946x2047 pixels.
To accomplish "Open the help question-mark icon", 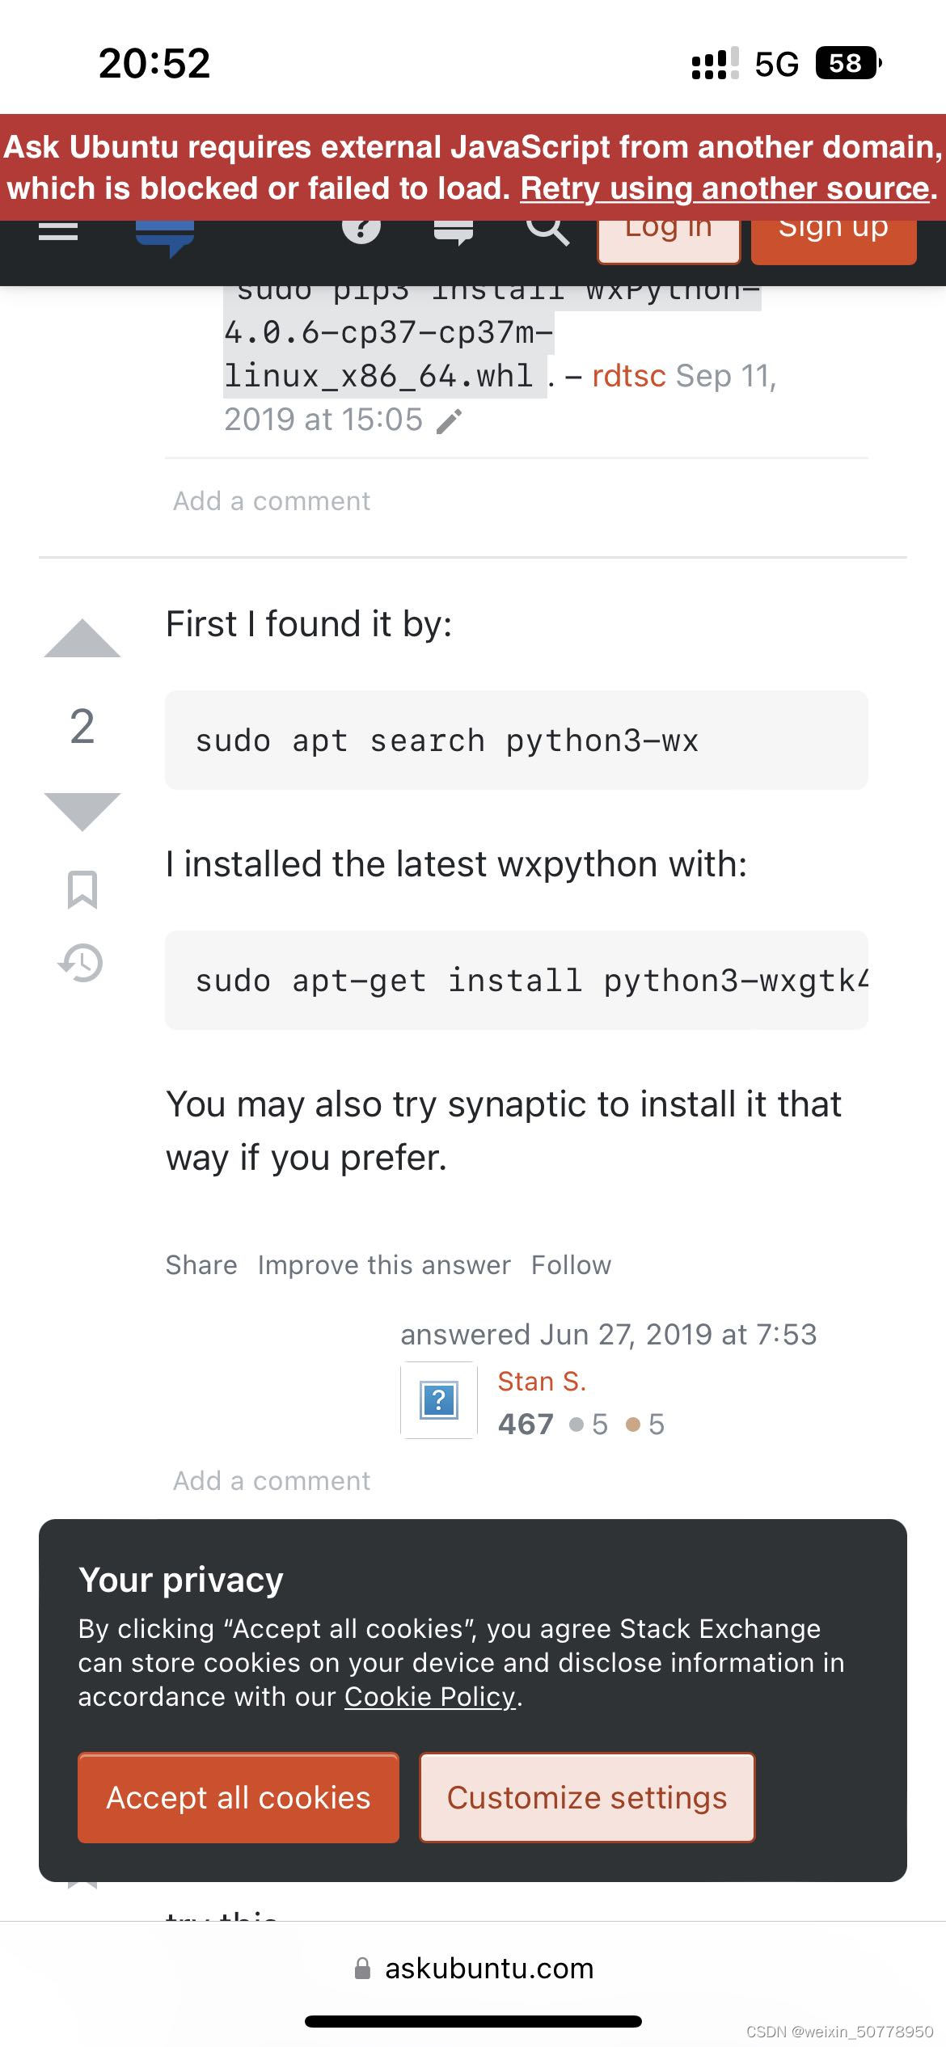I will [359, 230].
